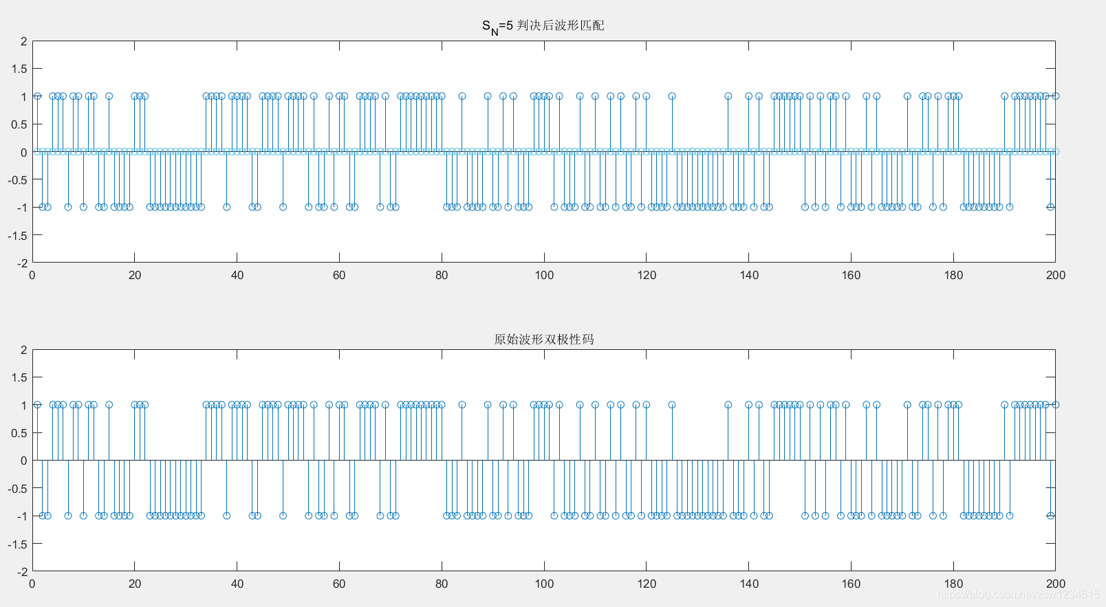The width and height of the screenshot is (1106, 607).
Task: Click x-axis tick label '180' on bottom plot
Action: (953, 584)
